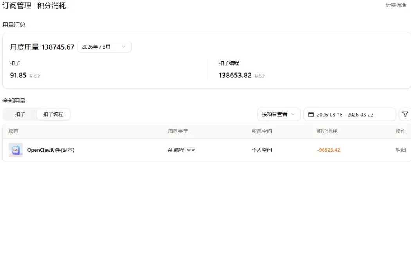The image size is (411, 261).
Task: Click the 积分消耗 column header
Action: click(x=327, y=131)
